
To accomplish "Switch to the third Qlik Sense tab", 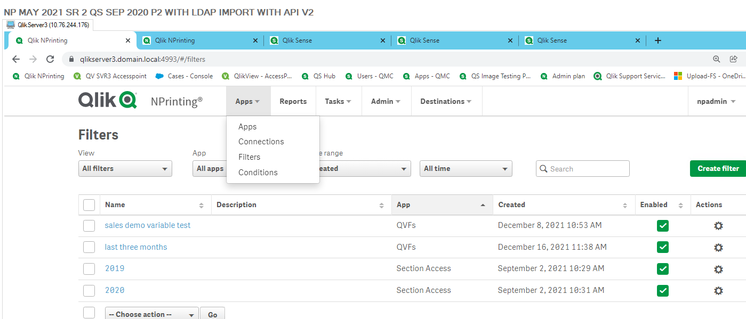I will (x=583, y=40).
